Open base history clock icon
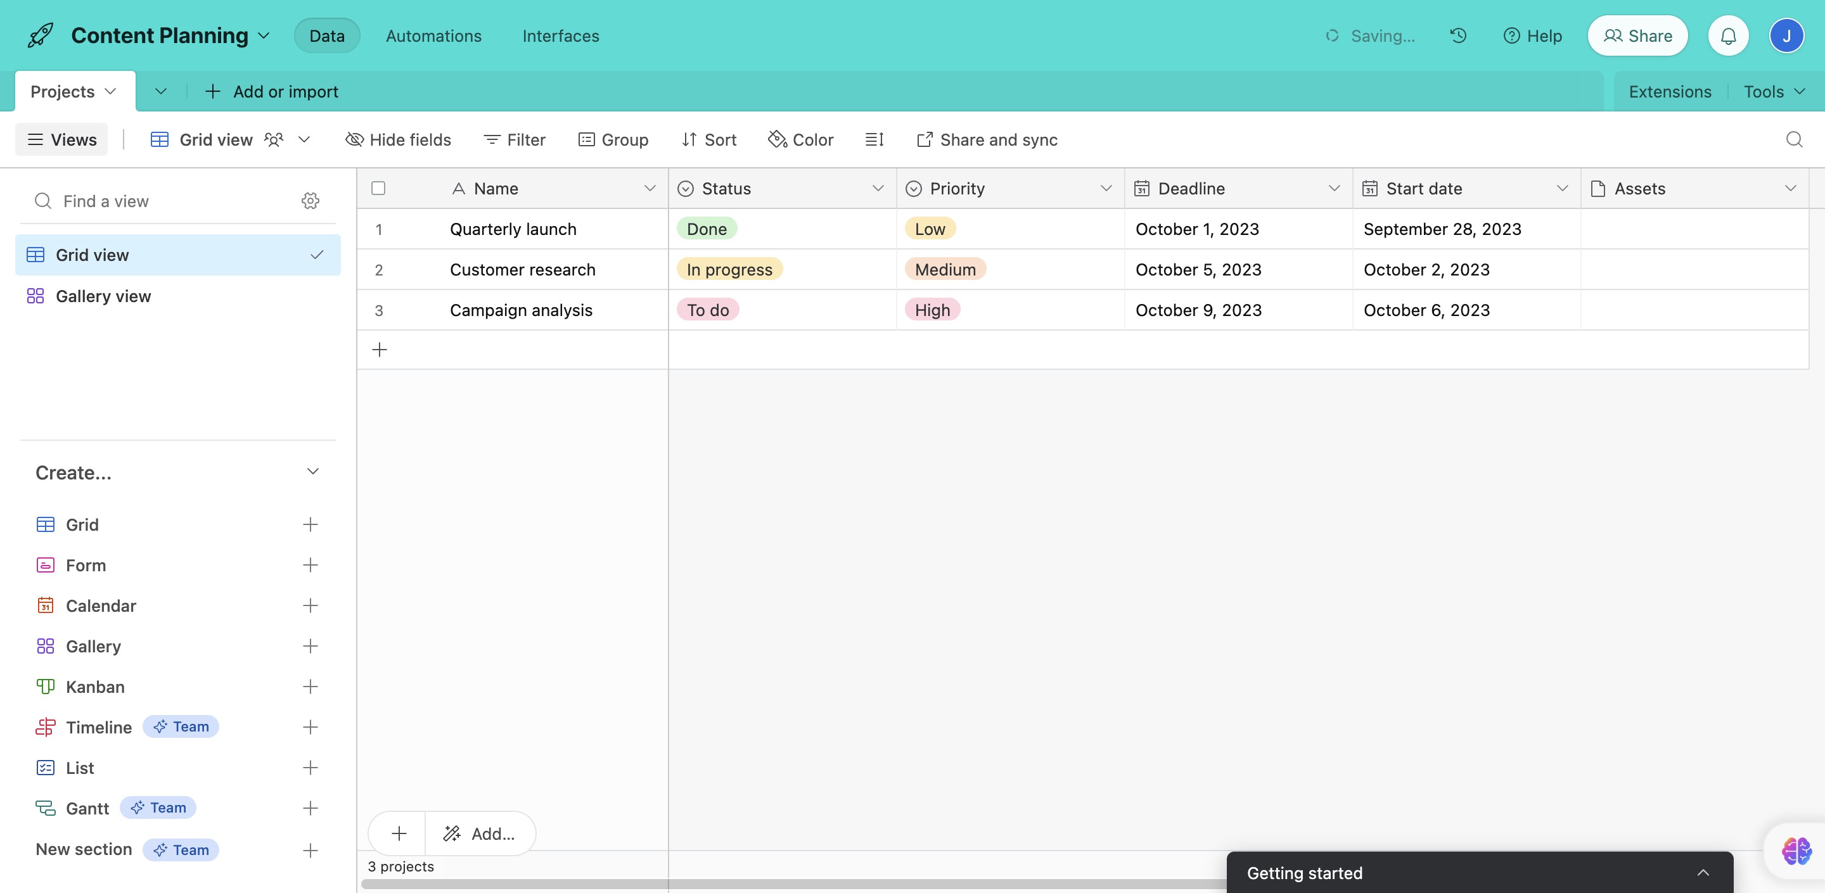Screen dimensions: 1825x893 point(1458,35)
